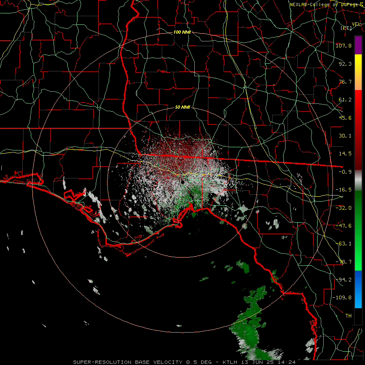Pick the purple segment of the color bar

(358, 45)
